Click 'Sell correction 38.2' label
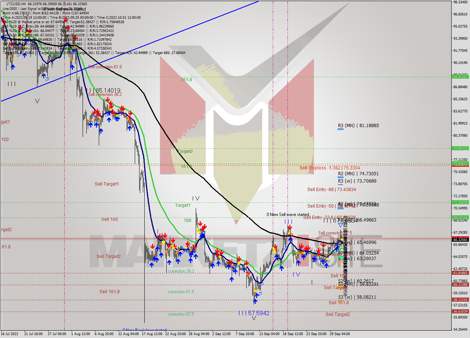Image resolution: width=470 pixels, height=338 pixels. pos(105,94)
